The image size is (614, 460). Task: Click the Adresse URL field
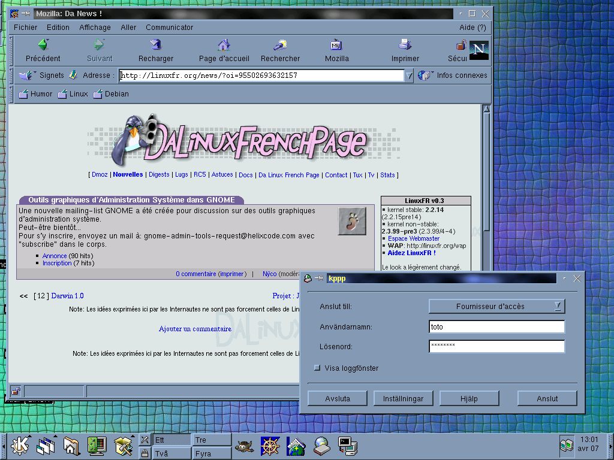[261, 75]
